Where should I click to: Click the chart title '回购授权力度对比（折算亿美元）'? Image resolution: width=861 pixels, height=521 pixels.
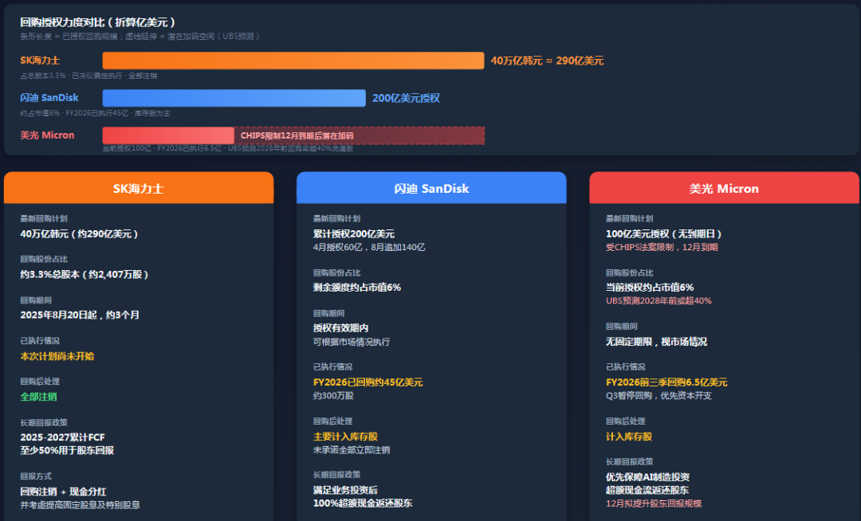point(98,22)
